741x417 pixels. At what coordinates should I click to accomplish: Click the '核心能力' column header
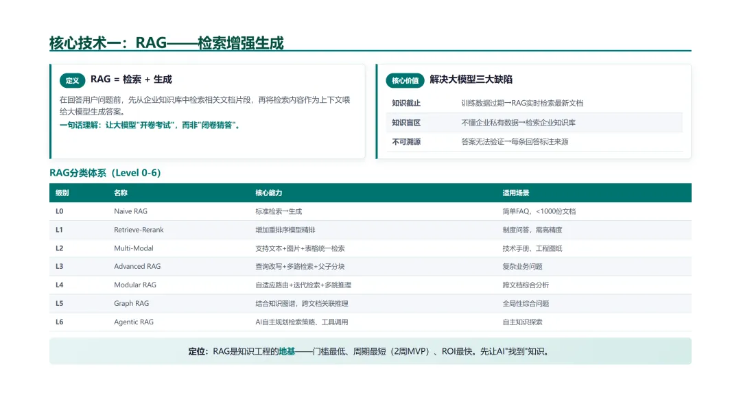(268, 193)
